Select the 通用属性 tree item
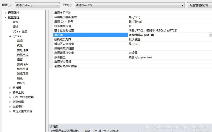The image size is (212, 132). coord(14,13)
